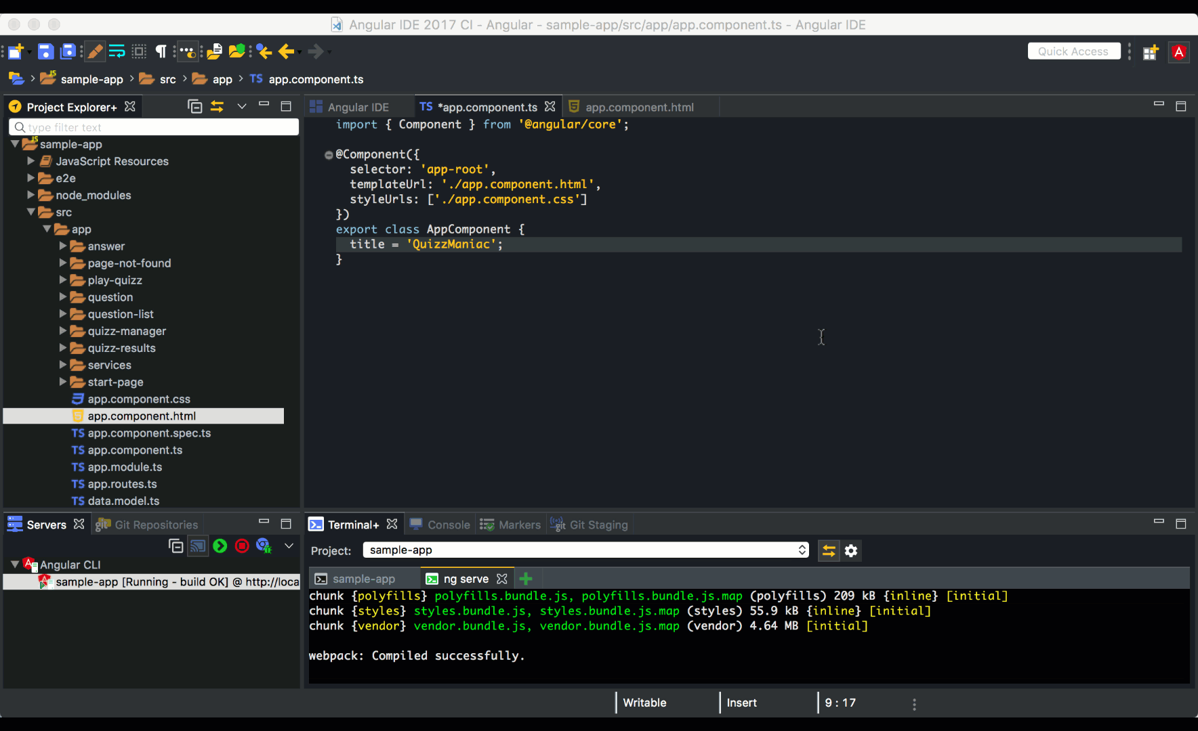Image resolution: width=1198 pixels, height=731 pixels.
Task: Start the server with green button
Action: pyautogui.click(x=220, y=546)
